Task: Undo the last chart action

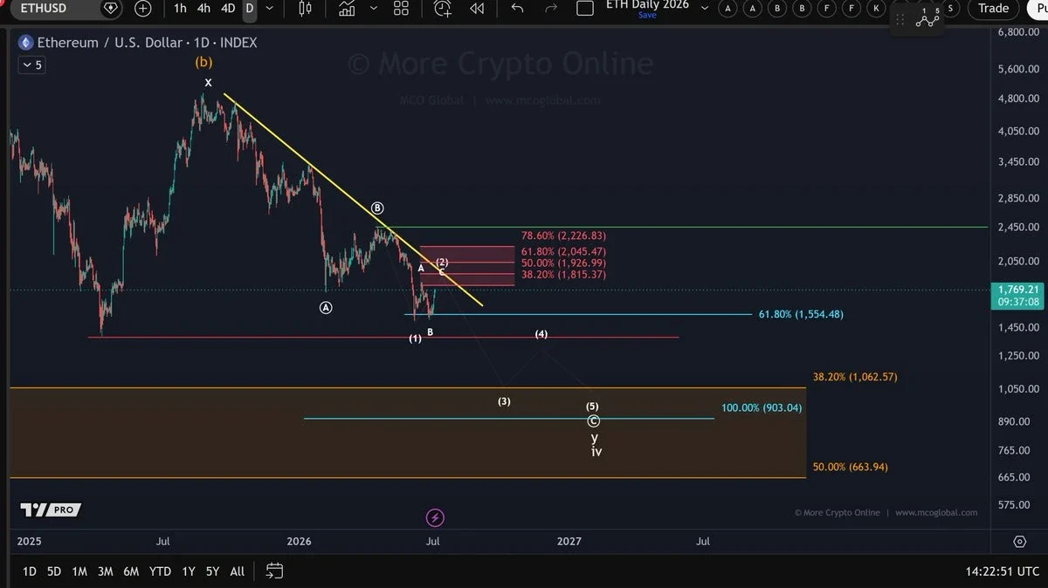Action: coord(517,9)
